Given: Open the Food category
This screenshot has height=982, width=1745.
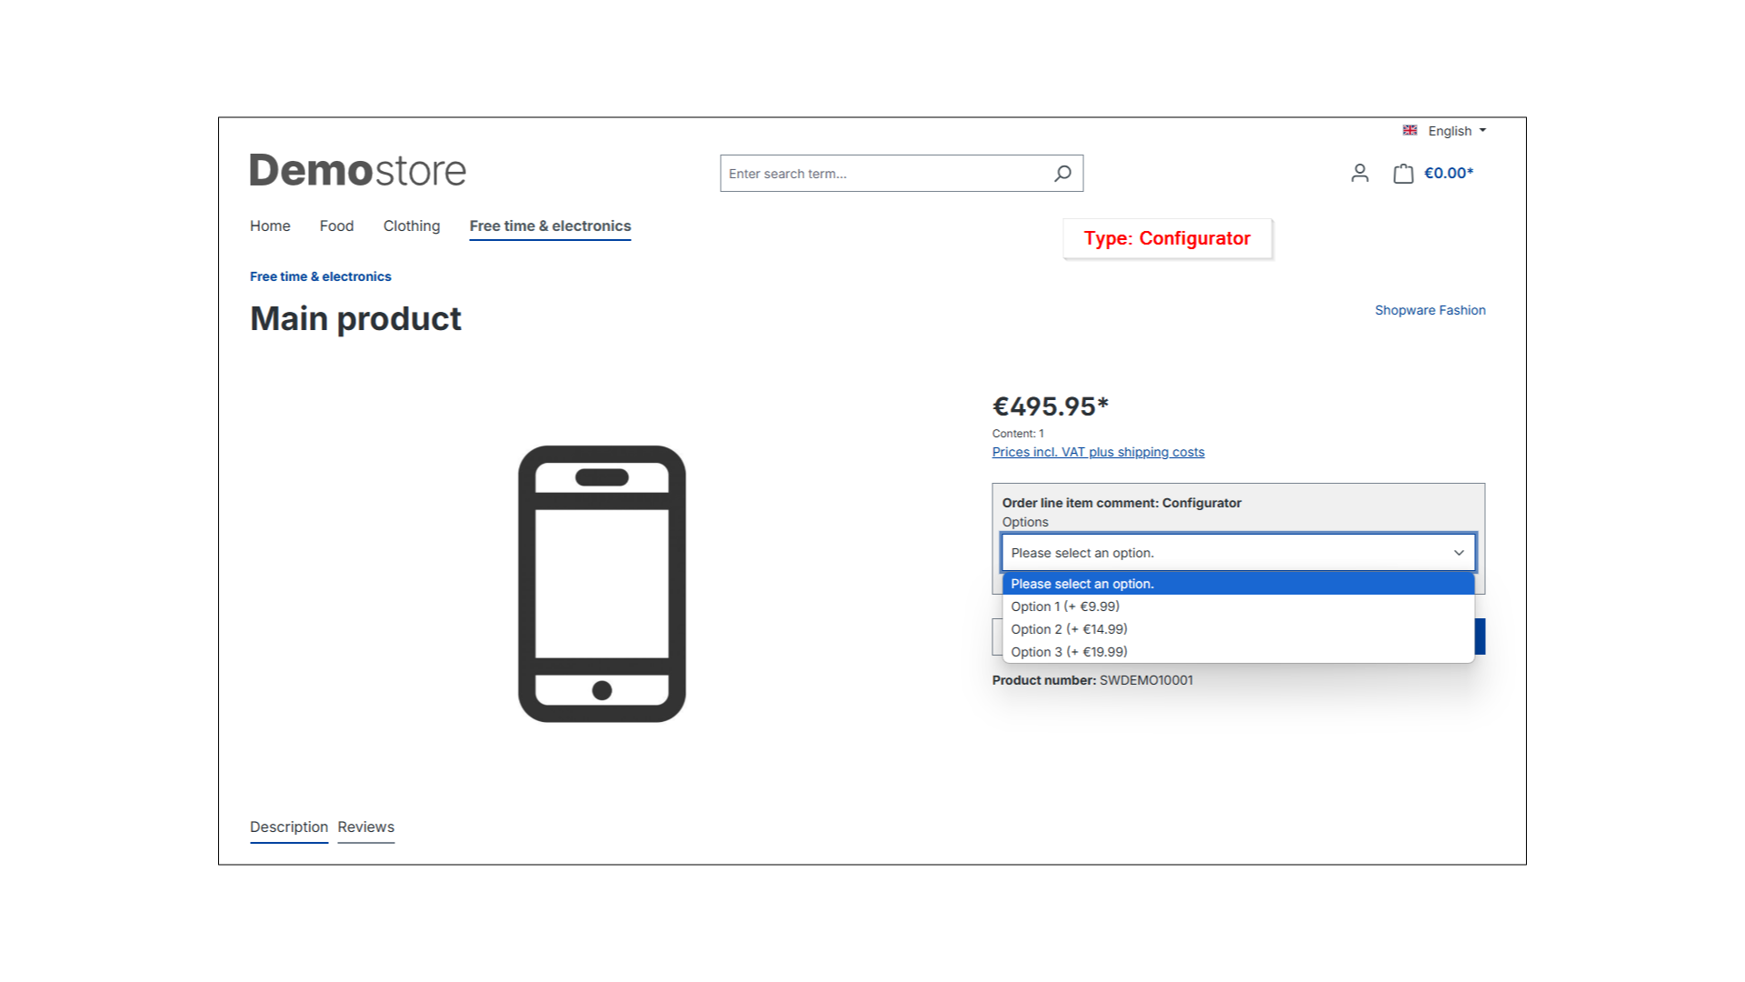Looking at the screenshot, I should [336, 225].
